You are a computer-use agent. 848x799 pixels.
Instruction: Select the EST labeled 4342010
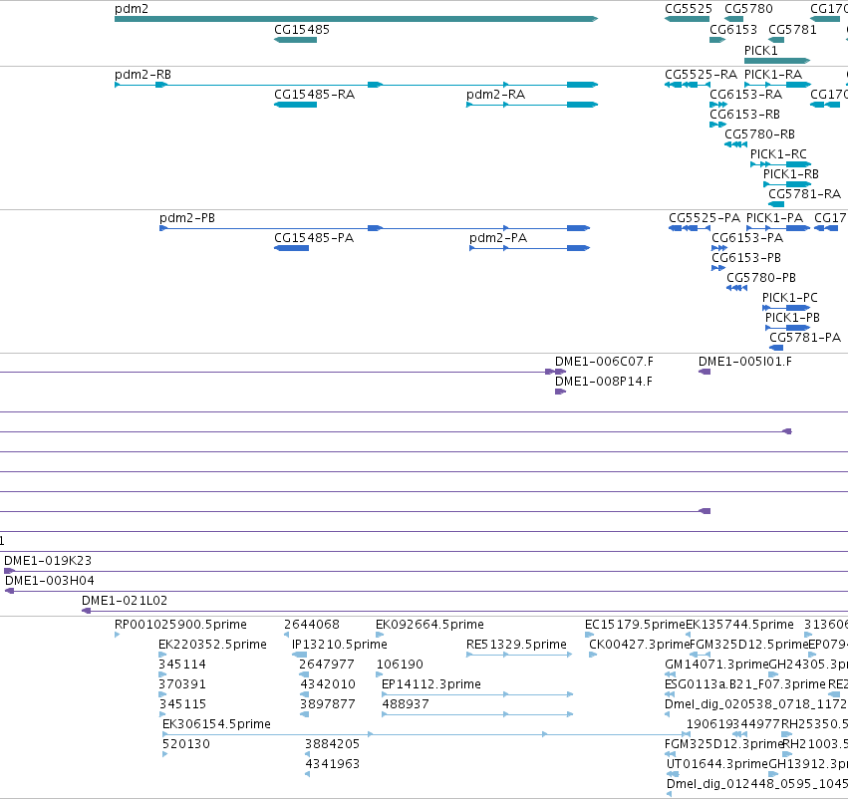tap(328, 684)
